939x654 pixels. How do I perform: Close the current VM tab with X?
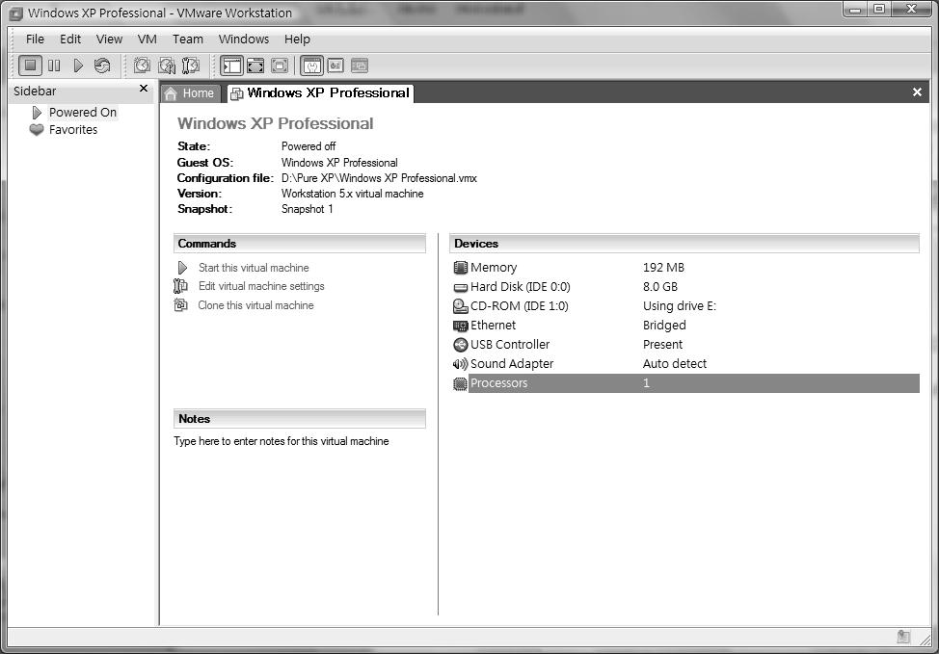pos(917,92)
